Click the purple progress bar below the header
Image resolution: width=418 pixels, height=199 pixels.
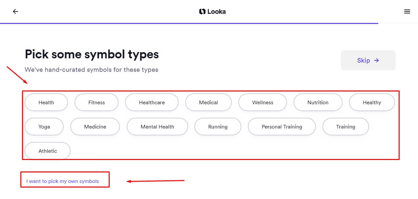(189, 23)
